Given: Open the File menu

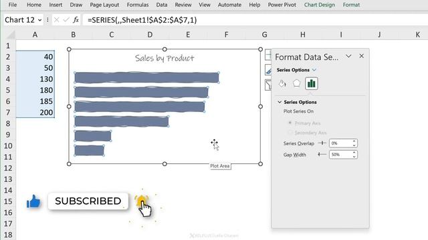Looking at the screenshot, I should (13, 5).
